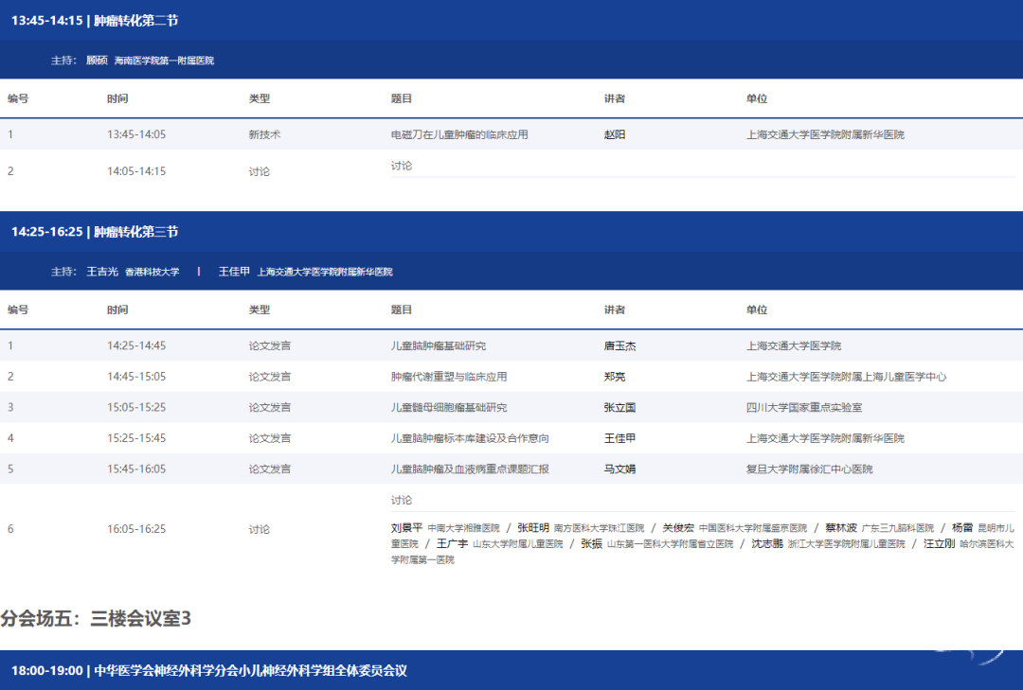Open the 18:00-19:00 小儿神经外科学组全体委员会议 header

click(x=208, y=670)
